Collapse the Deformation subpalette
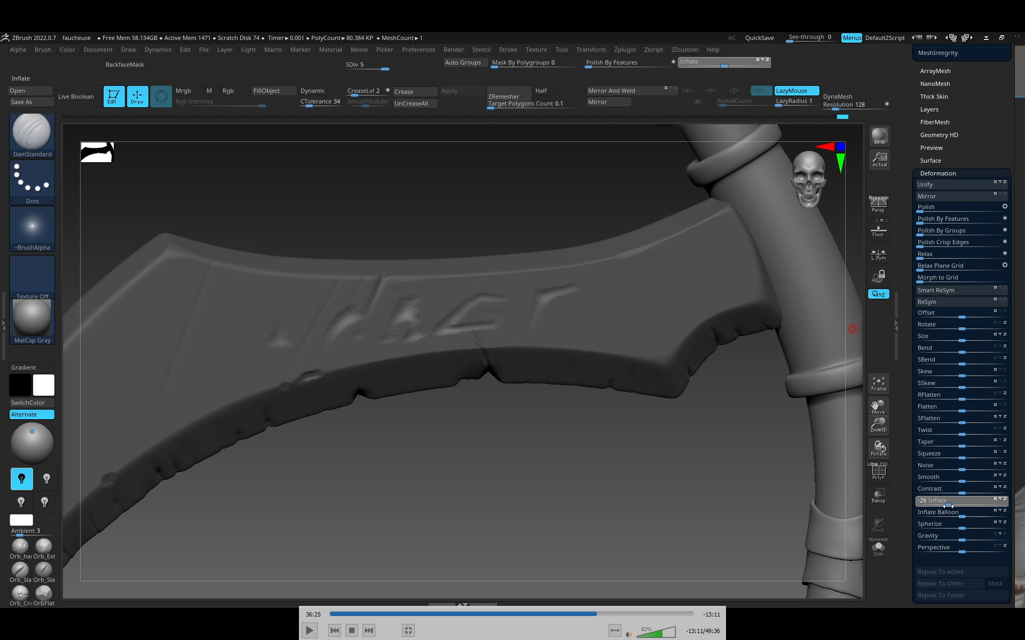The image size is (1025, 640). tap(937, 173)
